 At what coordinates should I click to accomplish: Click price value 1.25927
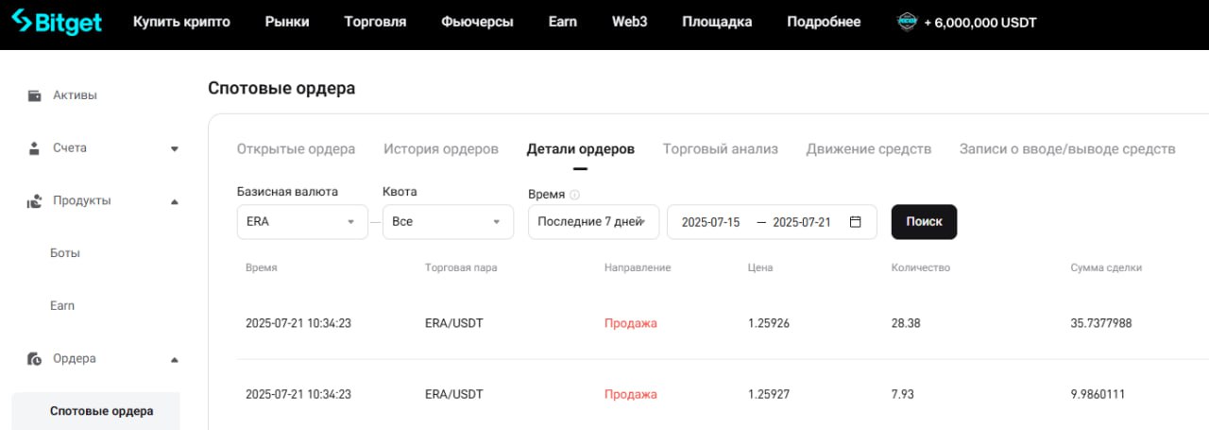pyautogui.click(x=769, y=394)
